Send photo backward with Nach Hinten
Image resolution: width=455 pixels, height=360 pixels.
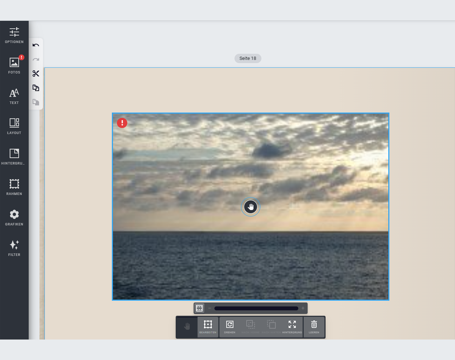point(271,327)
